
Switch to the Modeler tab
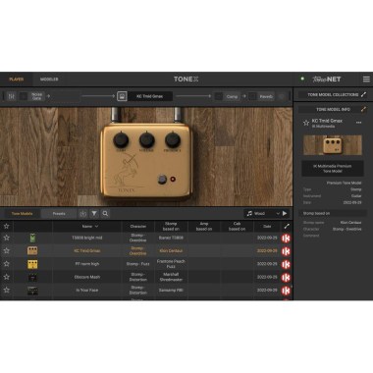pyautogui.click(x=49, y=80)
